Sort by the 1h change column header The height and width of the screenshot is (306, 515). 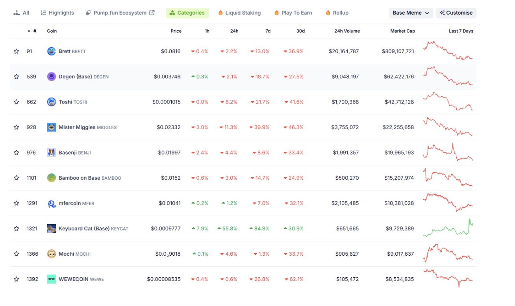207,31
